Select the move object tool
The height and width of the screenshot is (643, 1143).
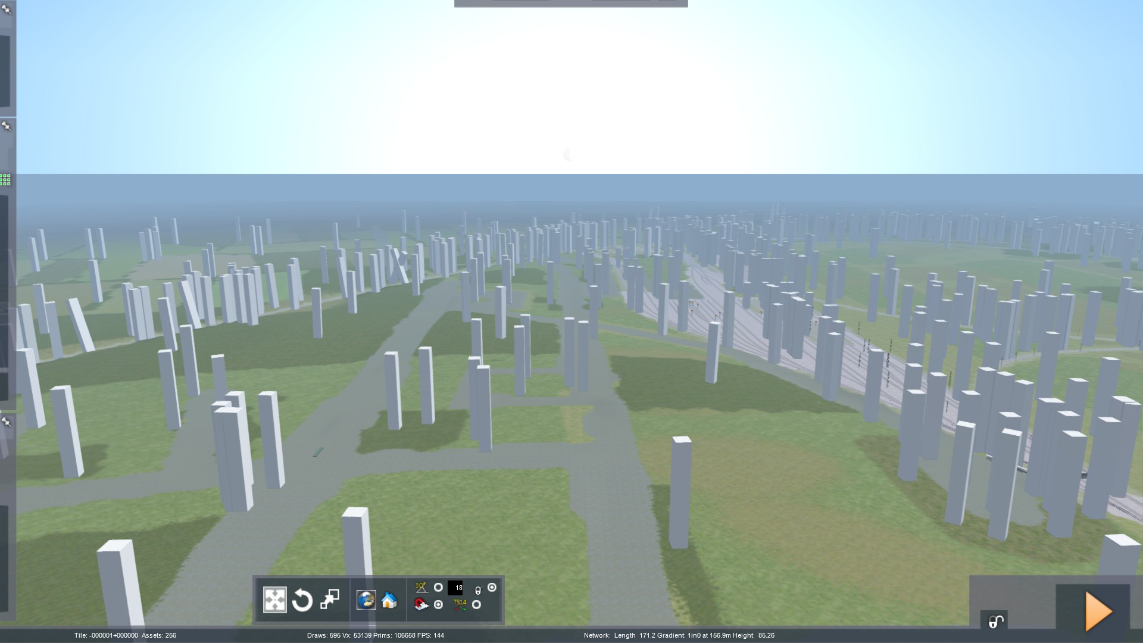pos(274,600)
